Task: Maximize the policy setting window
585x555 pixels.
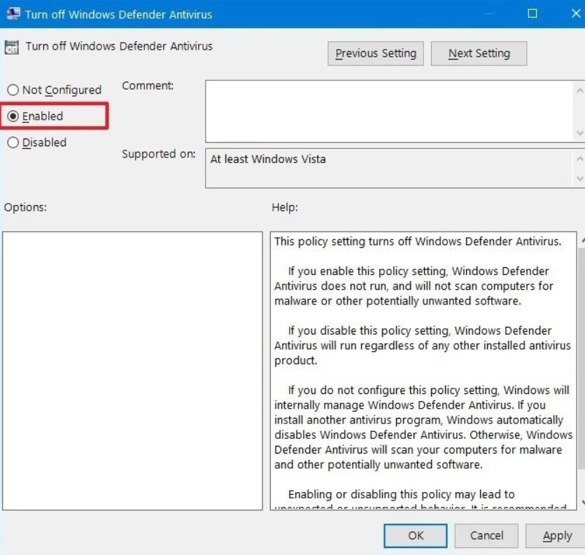Action: [x=533, y=14]
